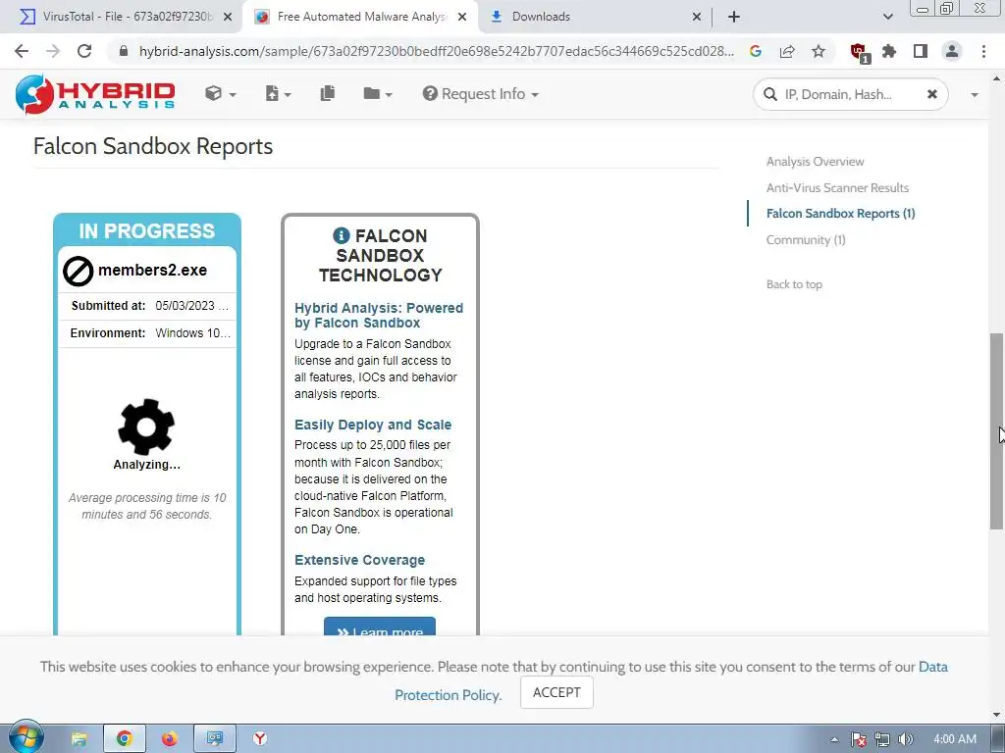Open a new browser tab
This screenshot has width=1005, height=753.
point(734,18)
